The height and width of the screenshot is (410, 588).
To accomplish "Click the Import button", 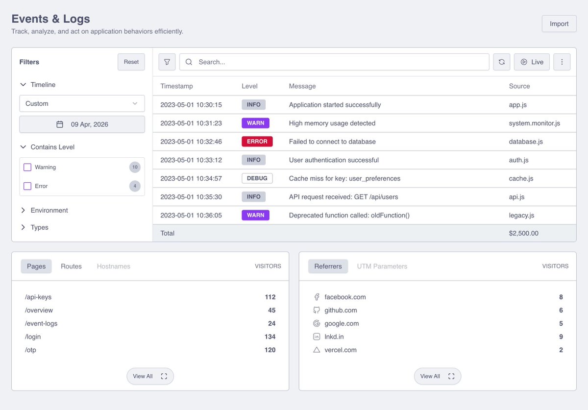I will point(559,24).
